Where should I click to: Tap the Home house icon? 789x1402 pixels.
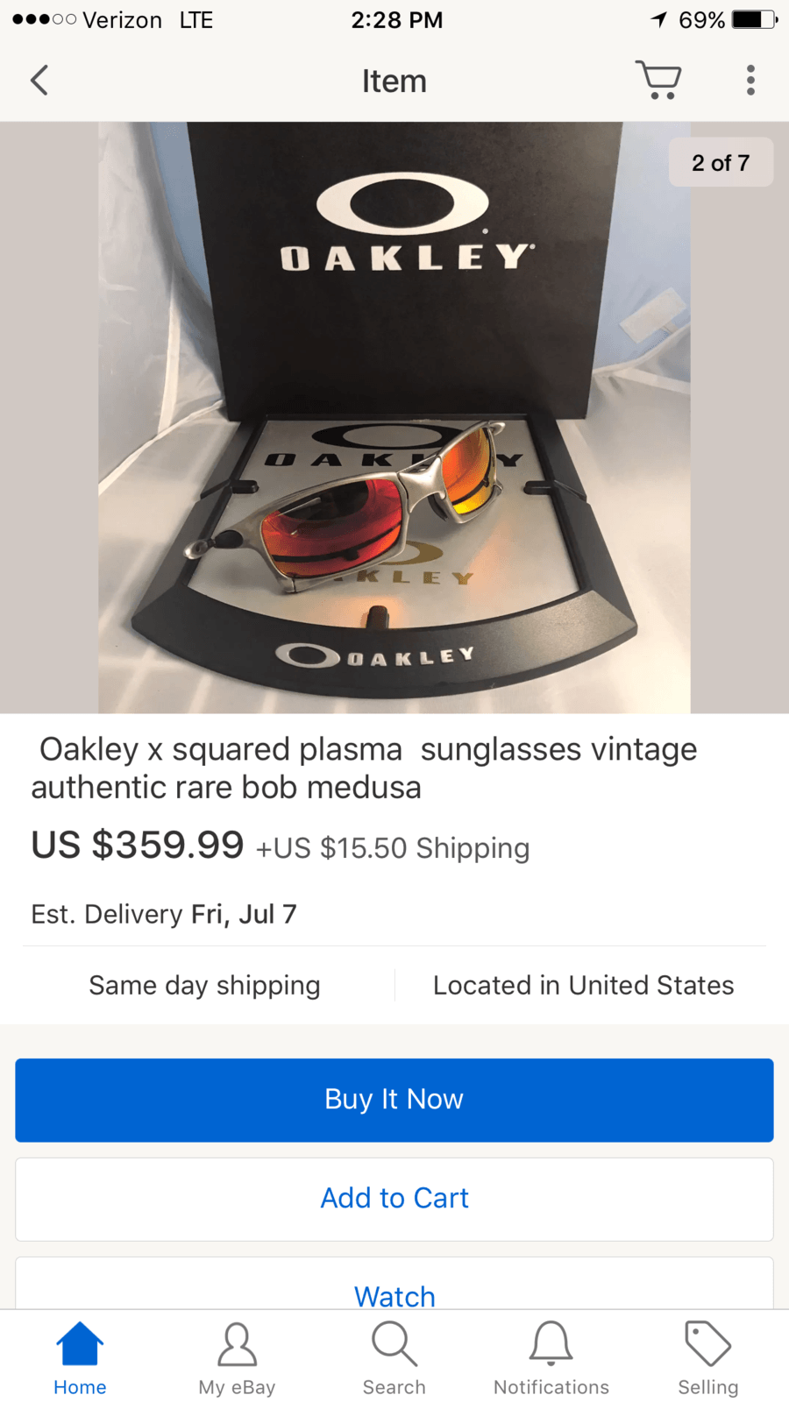point(80,1343)
